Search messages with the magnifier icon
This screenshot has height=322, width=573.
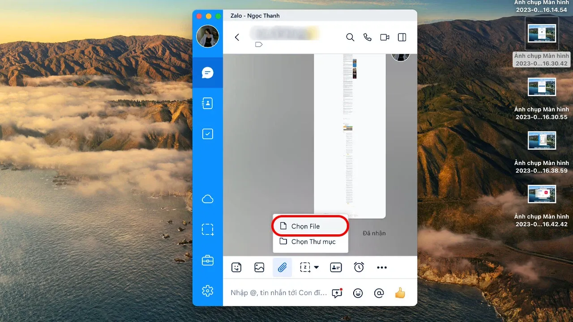(x=350, y=37)
